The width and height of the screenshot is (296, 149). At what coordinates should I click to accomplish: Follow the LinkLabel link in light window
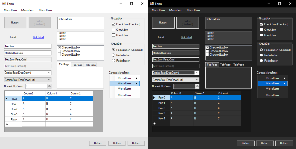[39, 38]
